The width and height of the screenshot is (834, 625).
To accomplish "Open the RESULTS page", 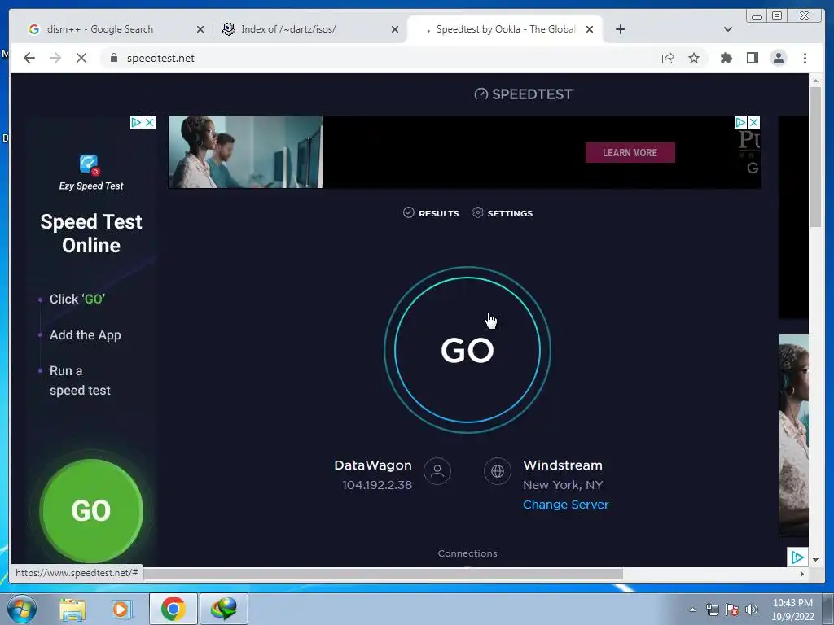I will (x=431, y=213).
